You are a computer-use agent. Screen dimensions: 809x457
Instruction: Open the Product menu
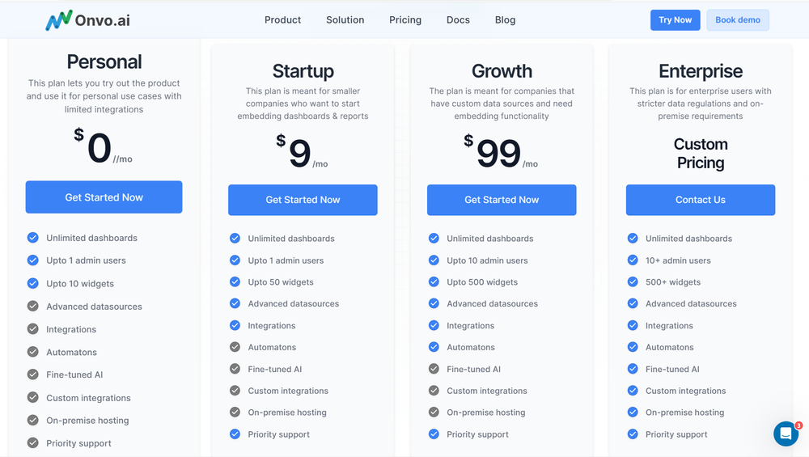point(282,20)
